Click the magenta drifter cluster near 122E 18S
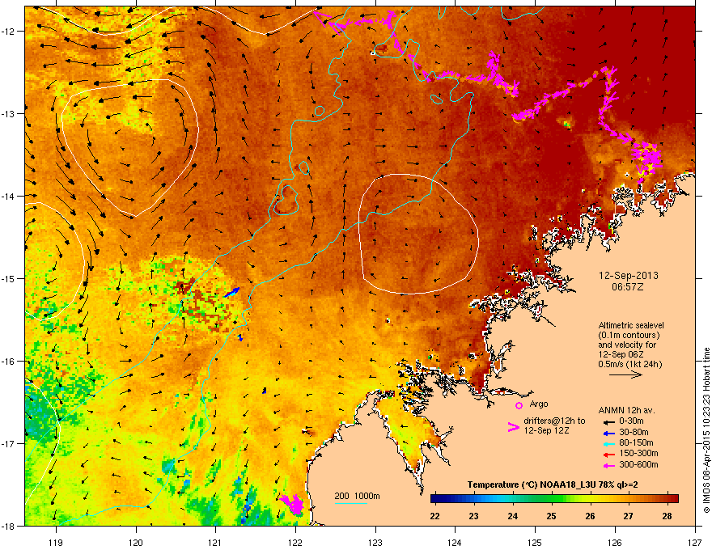 (292, 504)
